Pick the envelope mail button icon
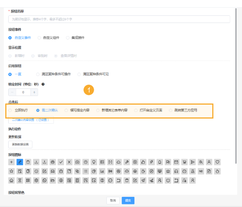 (176, 162)
